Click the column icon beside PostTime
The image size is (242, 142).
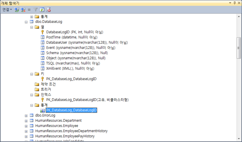(42, 37)
